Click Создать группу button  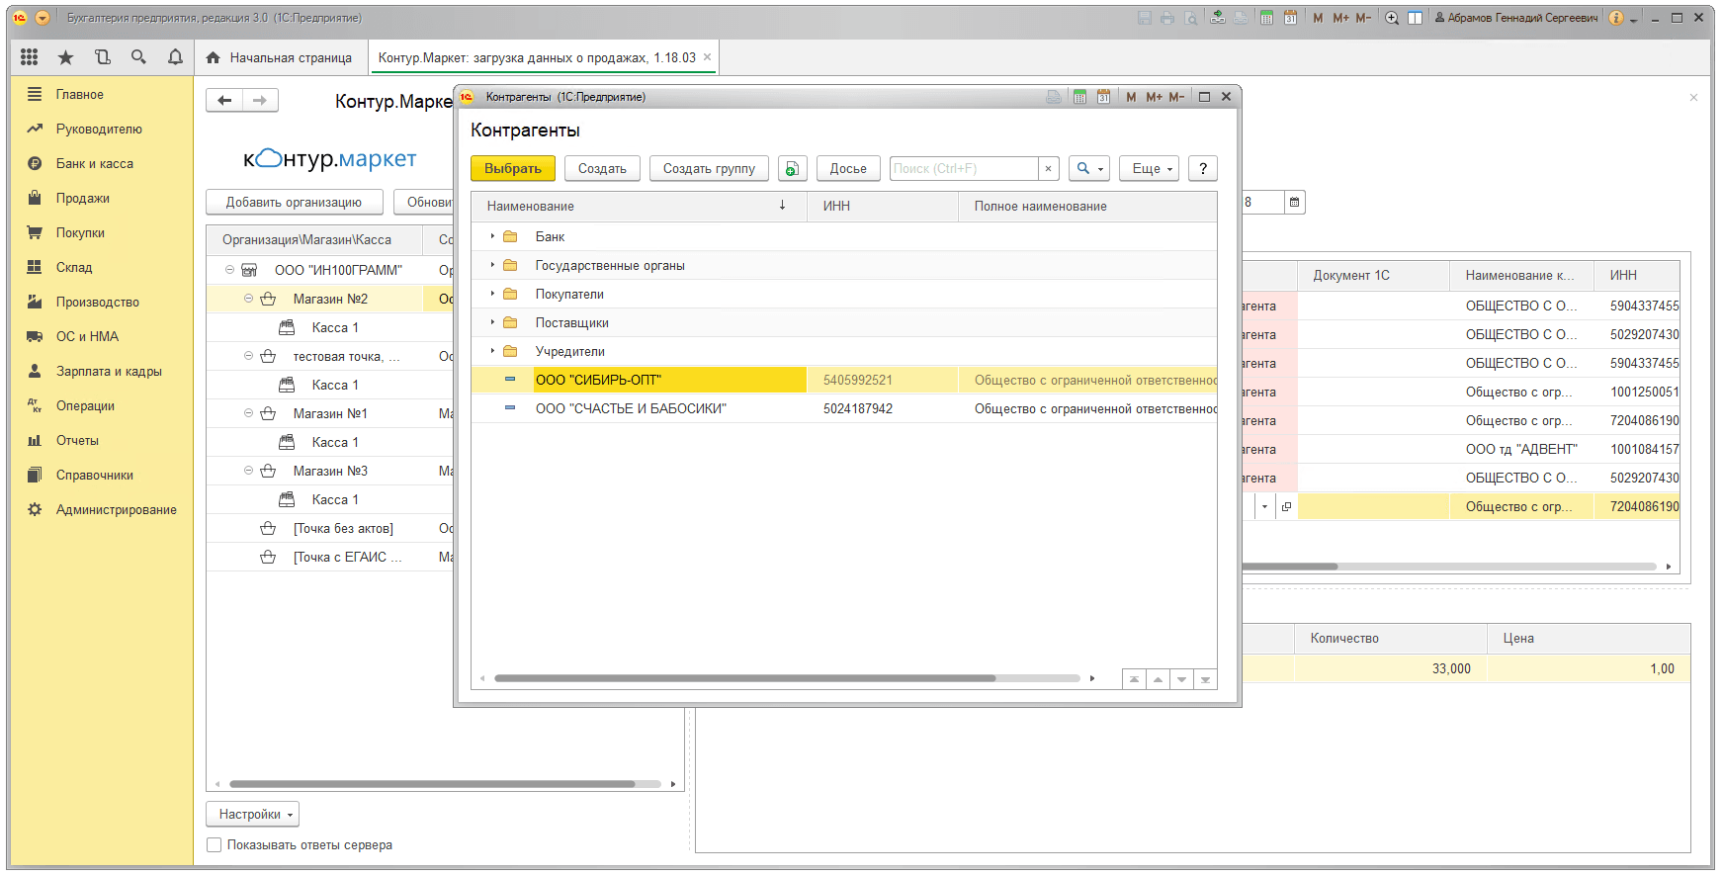tap(709, 169)
